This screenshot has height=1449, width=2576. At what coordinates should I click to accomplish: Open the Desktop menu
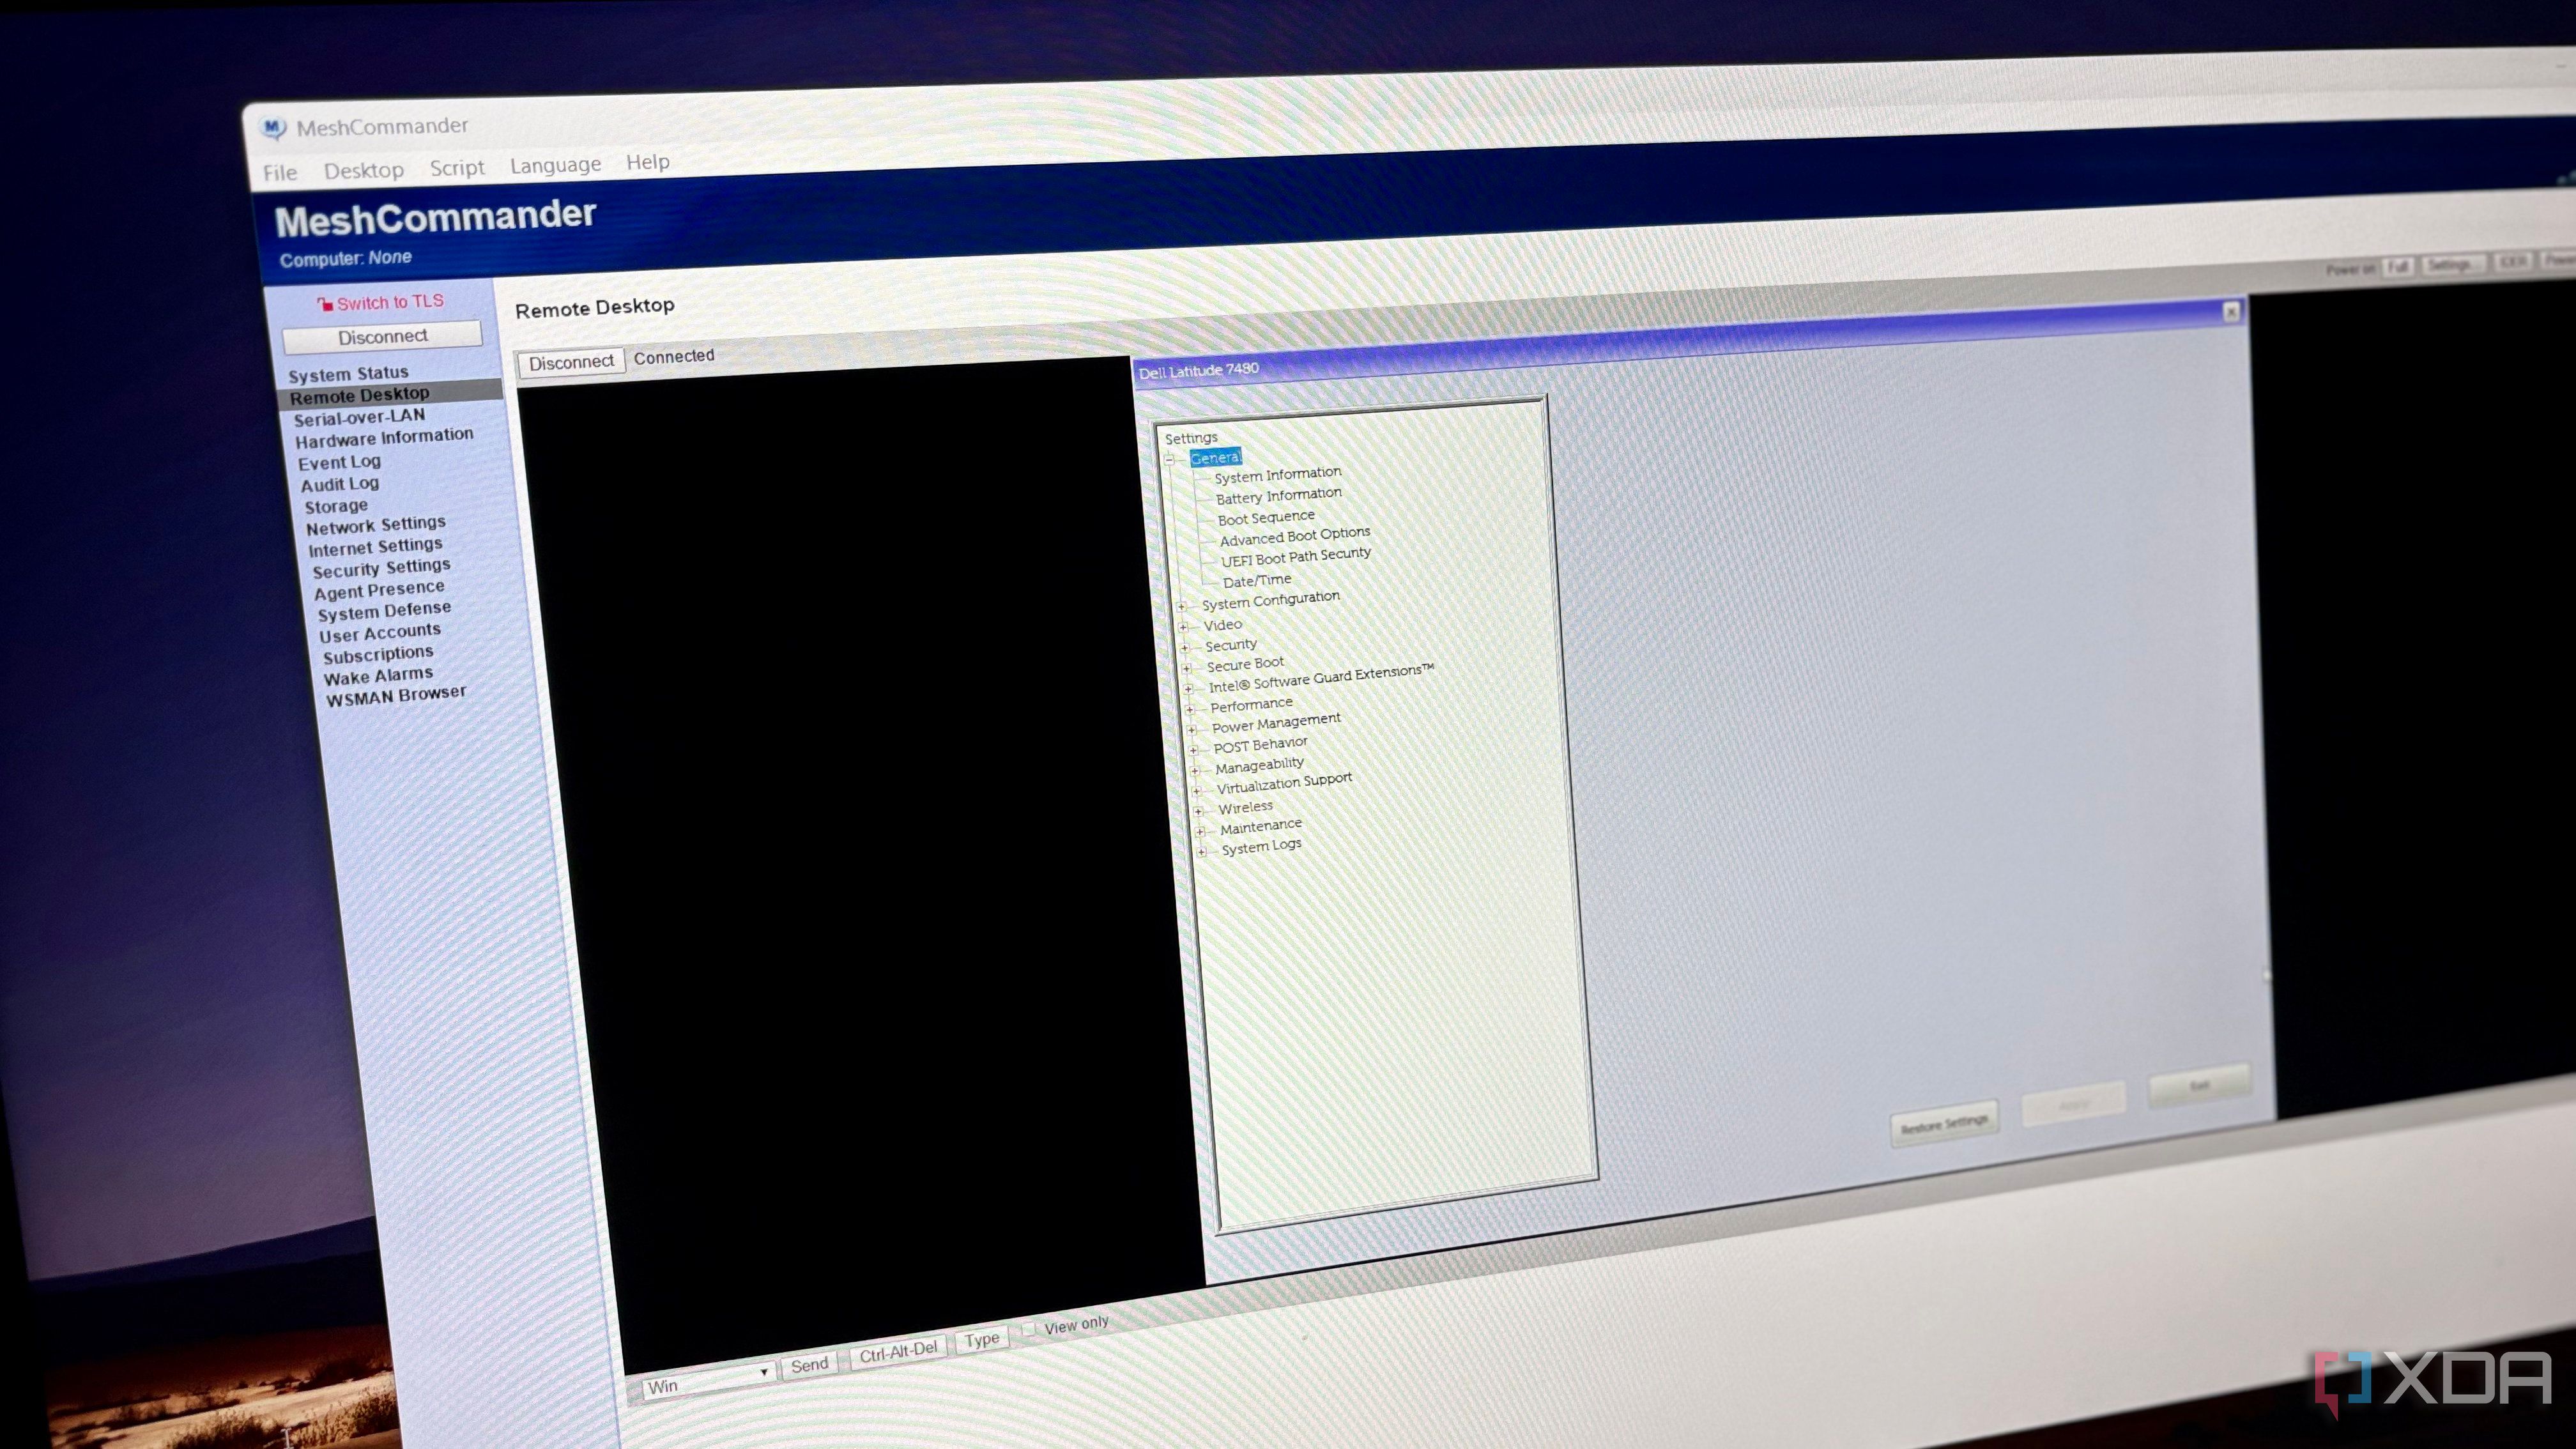364,171
